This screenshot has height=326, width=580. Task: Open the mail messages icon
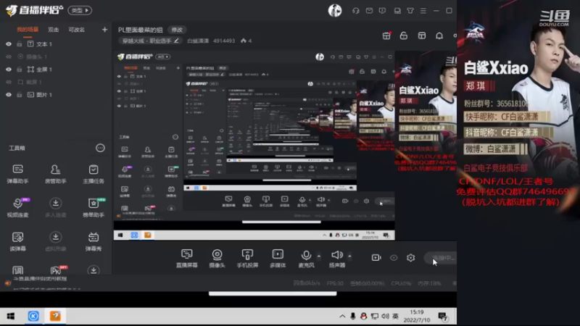[x=369, y=11]
